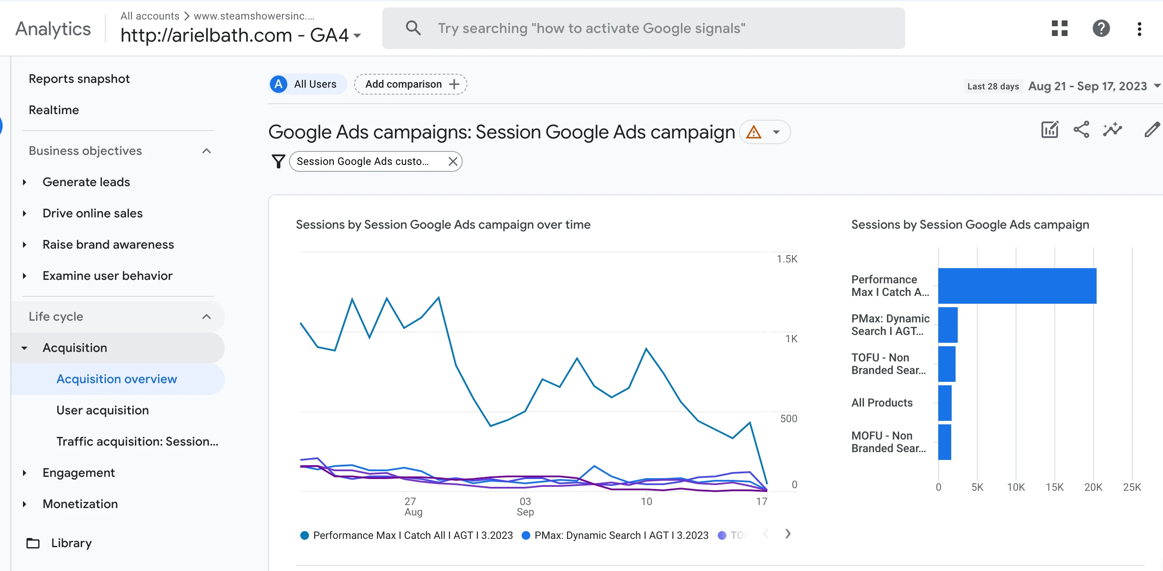Click the Google apps grid icon
Screen dimensions: 1163x571
click(1059, 29)
